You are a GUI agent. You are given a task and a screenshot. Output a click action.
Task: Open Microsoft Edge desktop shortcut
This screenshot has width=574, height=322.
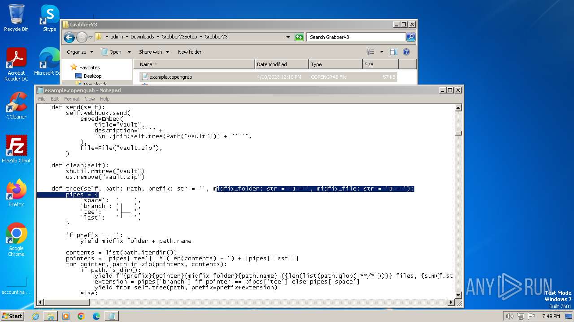coord(48,62)
